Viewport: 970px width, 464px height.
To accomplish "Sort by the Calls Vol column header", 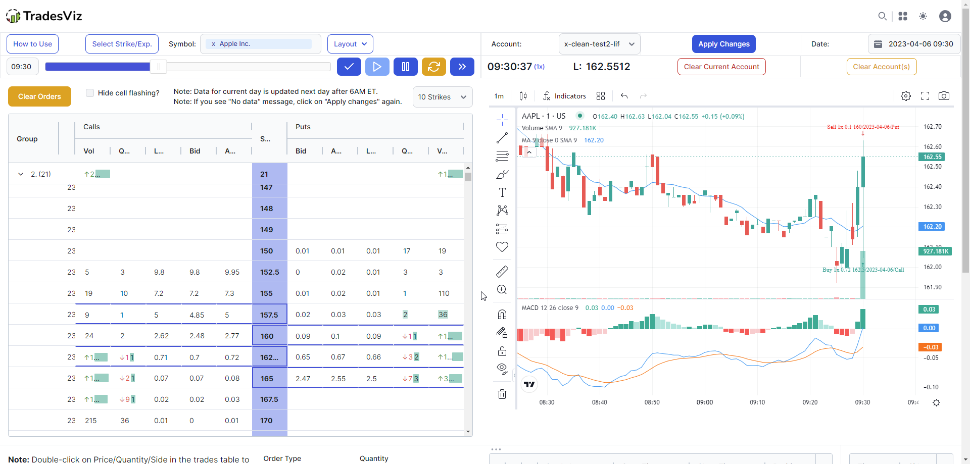I will (92, 151).
